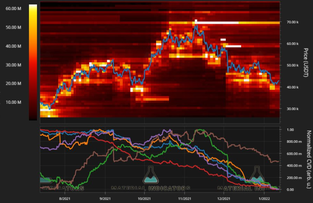Select the 10/2021 date on the time axis

coord(144,199)
